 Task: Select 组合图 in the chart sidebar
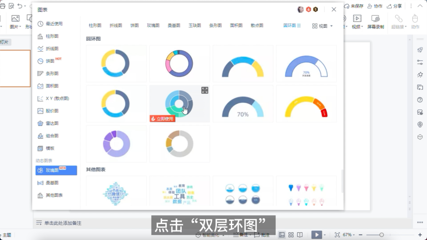(48, 136)
